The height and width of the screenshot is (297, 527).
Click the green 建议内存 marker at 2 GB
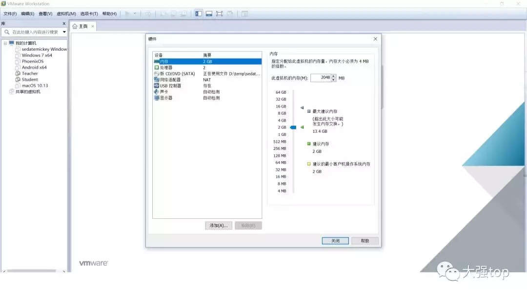[302, 127]
